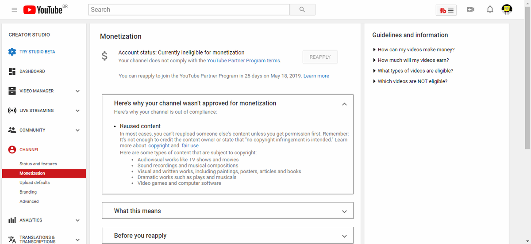The height and width of the screenshot is (244, 531).
Task: Open Video Manager section
Action: click(37, 91)
